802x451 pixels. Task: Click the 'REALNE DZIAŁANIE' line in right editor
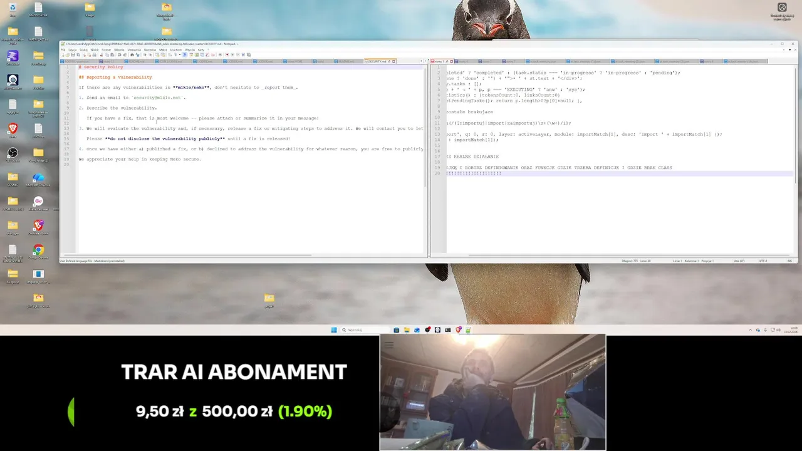coord(472,157)
